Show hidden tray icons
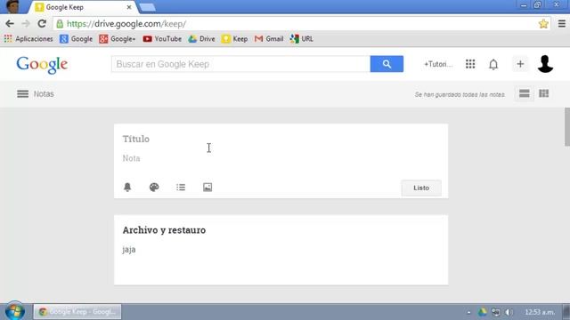This screenshot has height=320, width=570. (x=468, y=312)
